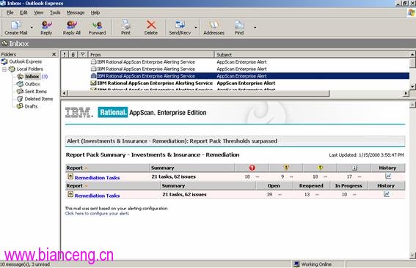Viewport: 416px width, 268px height.
Task: Click 'Click here to configure your alerts' link
Action: [x=97, y=213]
